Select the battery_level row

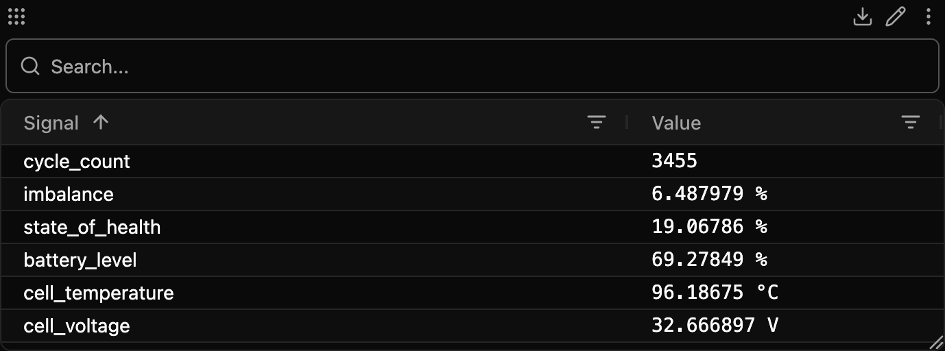tap(472, 260)
